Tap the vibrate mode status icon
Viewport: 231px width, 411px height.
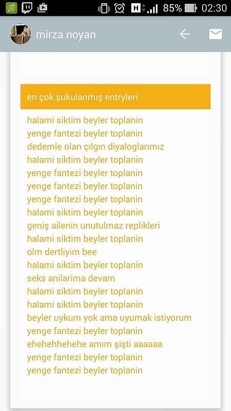[104, 9]
